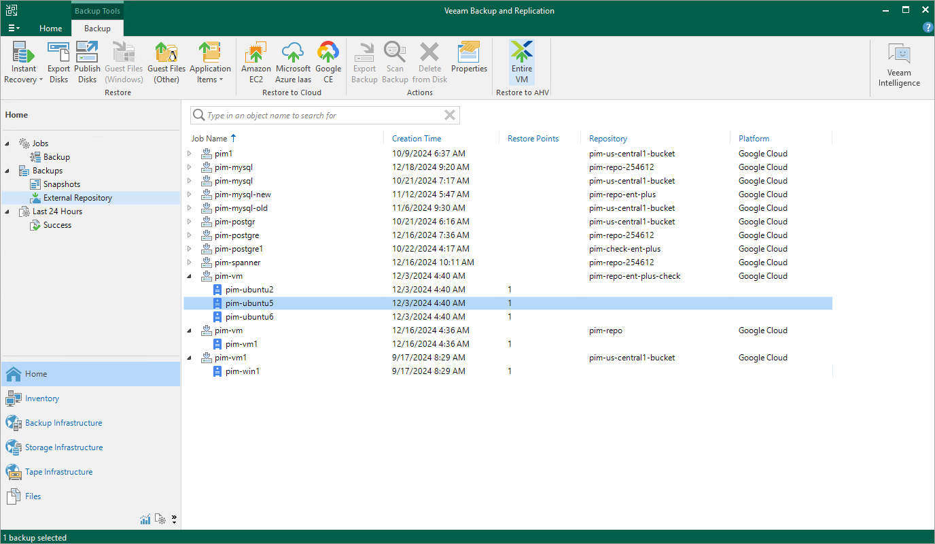Choose Guest Files (Other) restore
Viewport: 935px width, 544px height.
[x=166, y=63]
